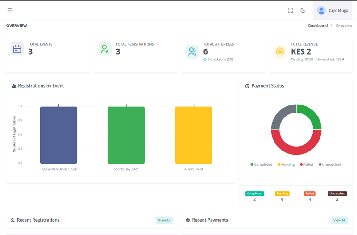Viewport: 357px width, 235px height.
Task: Select the yellow A Test Event bar
Action: click(x=194, y=135)
